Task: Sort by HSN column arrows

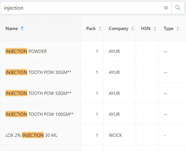Action: click(x=155, y=29)
